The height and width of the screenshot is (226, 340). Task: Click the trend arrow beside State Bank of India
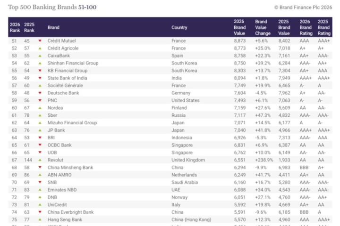[40, 78]
